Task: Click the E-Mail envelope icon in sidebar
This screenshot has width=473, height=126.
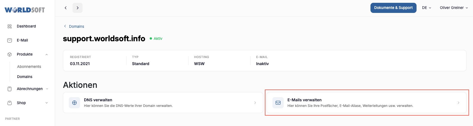Action: click(10, 40)
